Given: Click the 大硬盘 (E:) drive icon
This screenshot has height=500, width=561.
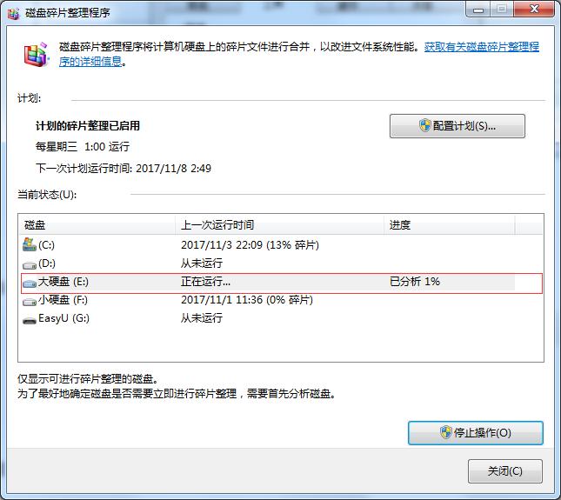Looking at the screenshot, I should pyautogui.click(x=29, y=283).
